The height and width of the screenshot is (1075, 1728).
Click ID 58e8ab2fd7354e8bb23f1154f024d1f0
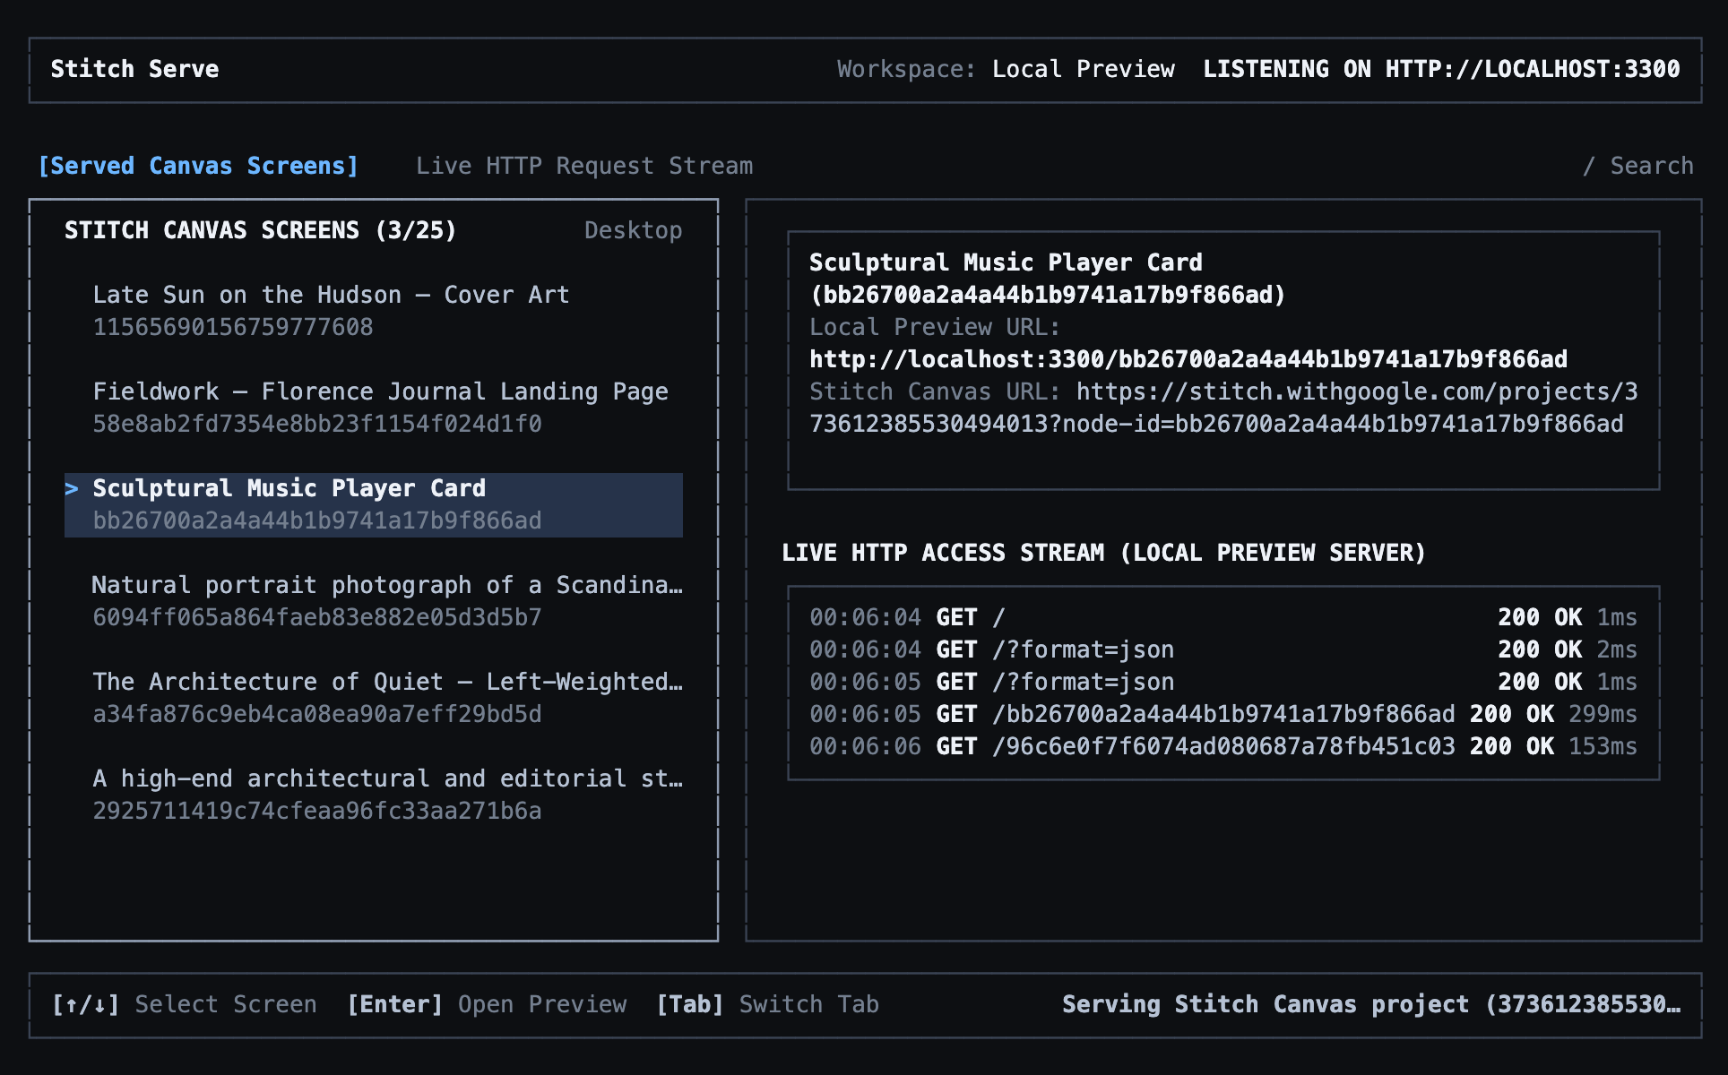[317, 424]
